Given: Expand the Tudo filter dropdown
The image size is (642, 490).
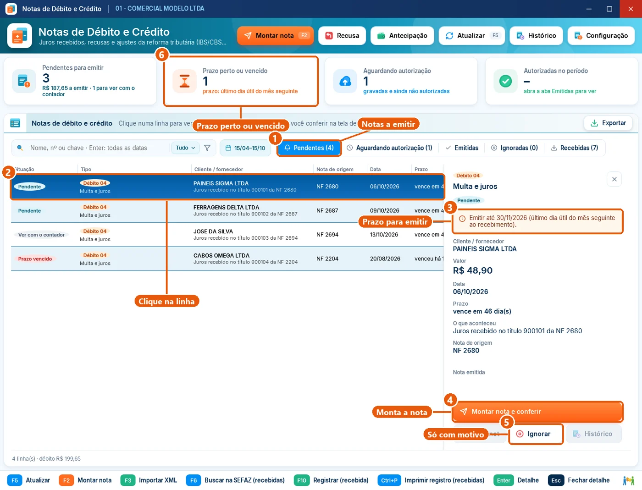Looking at the screenshot, I should coord(186,148).
